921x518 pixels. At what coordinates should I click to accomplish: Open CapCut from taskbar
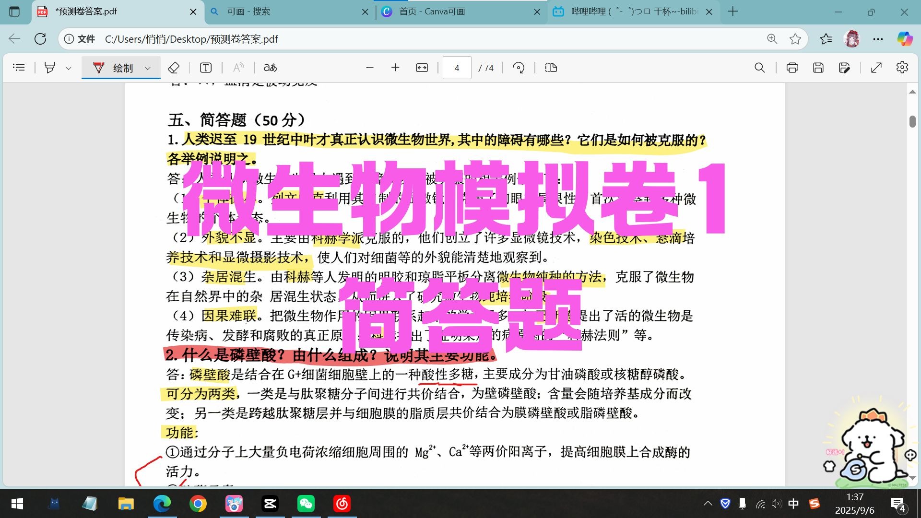[270, 504]
